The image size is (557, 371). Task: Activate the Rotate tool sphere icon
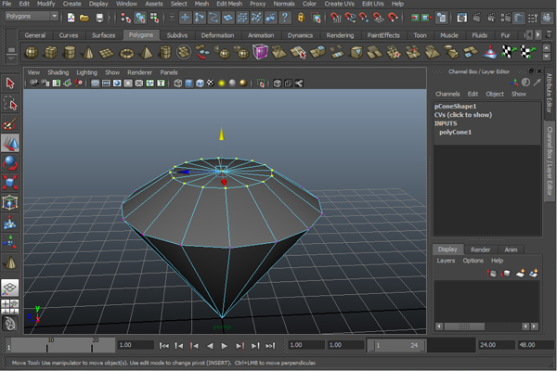tap(10, 163)
